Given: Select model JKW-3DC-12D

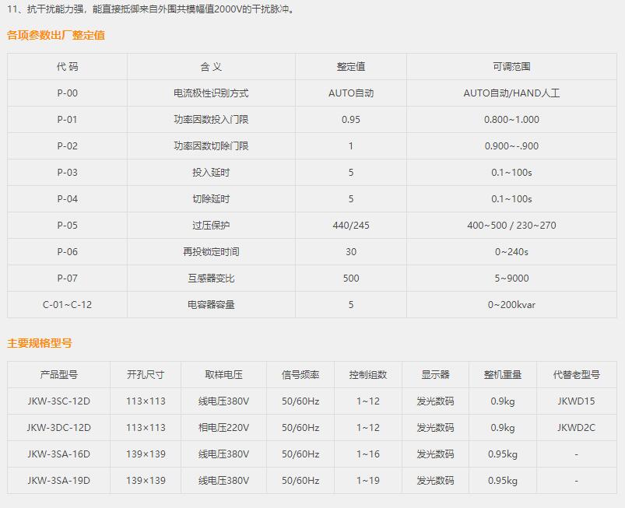Looking at the screenshot, I should click(x=58, y=428).
